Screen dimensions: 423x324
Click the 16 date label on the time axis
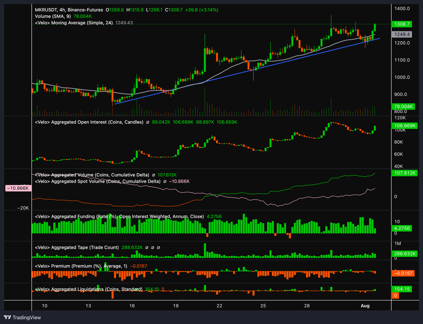coord(132,305)
